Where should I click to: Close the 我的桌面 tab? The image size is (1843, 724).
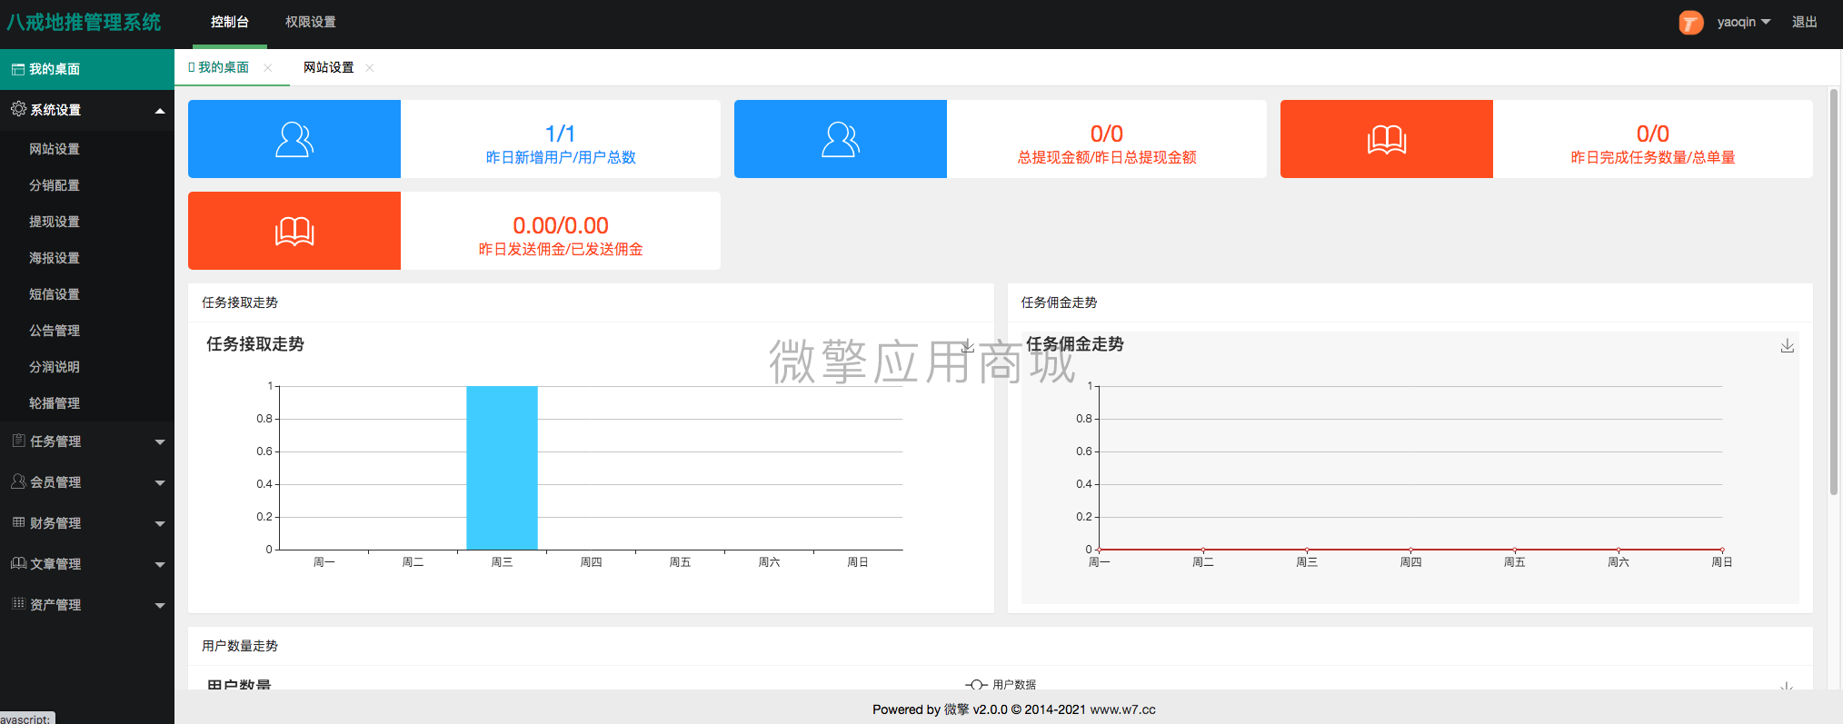tap(267, 67)
